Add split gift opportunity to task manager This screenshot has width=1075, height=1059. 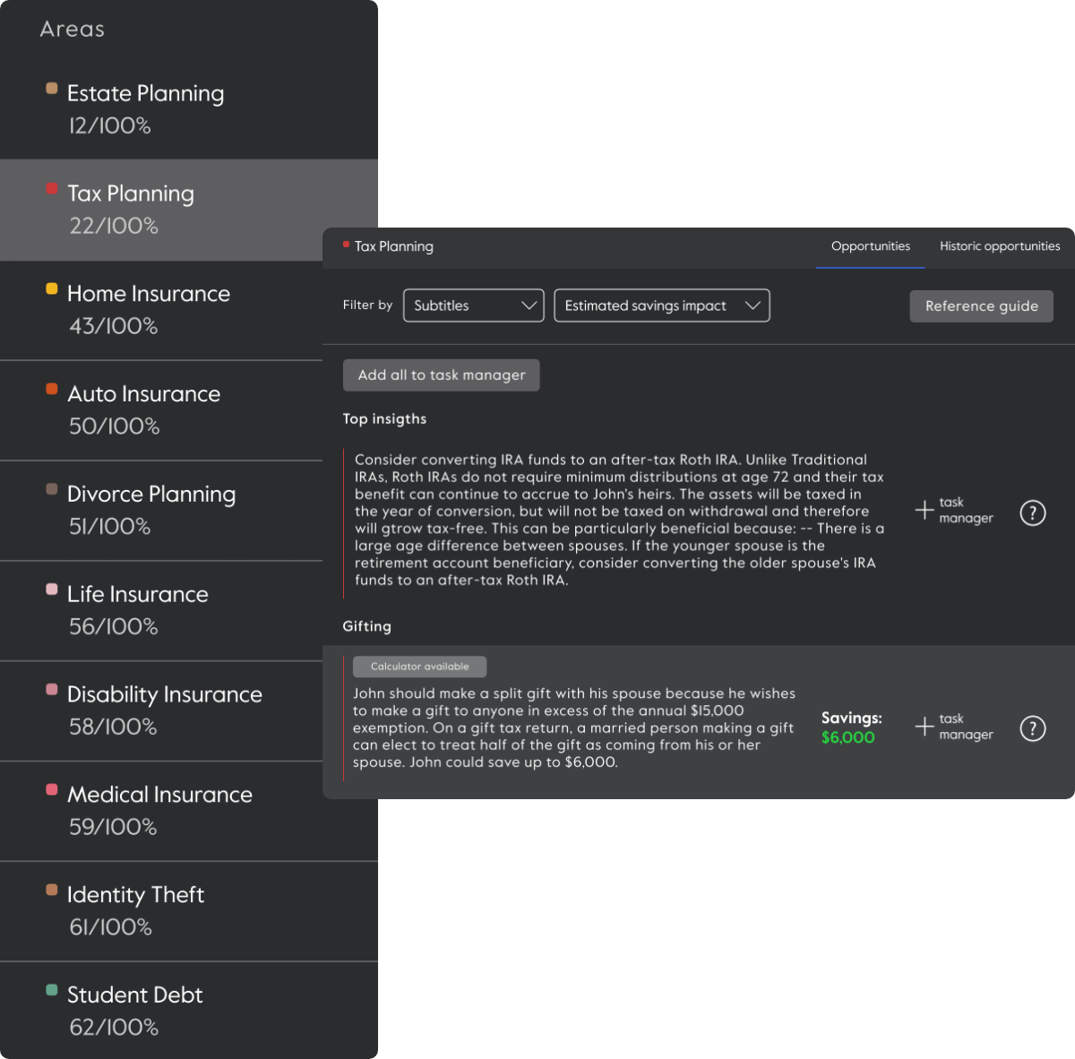click(x=953, y=727)
